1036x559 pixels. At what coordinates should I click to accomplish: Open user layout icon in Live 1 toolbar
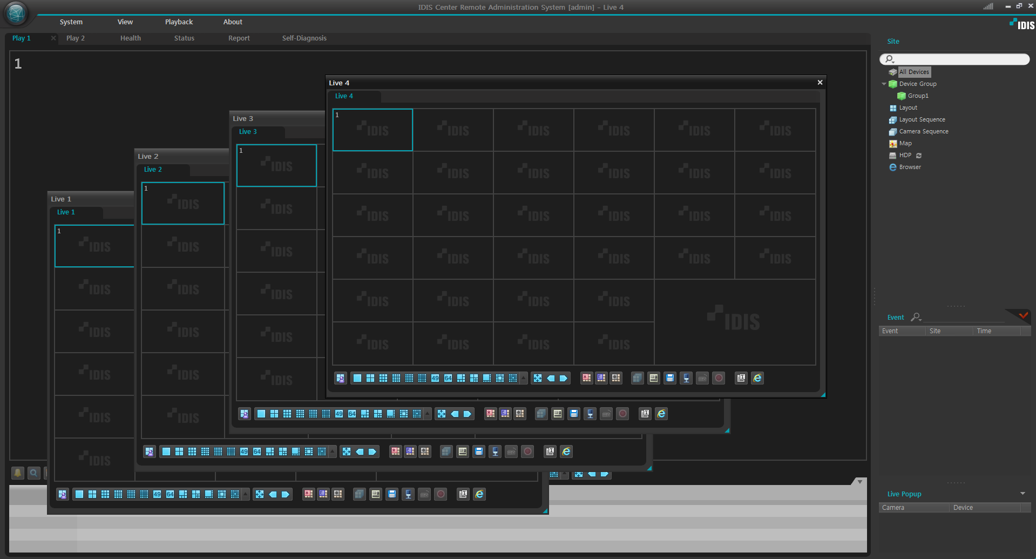[63, 494]
